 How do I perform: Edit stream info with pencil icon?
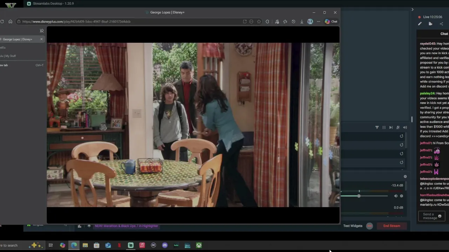(x=420, y=24)
